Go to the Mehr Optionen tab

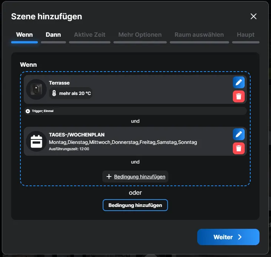[x=140, y=35]
